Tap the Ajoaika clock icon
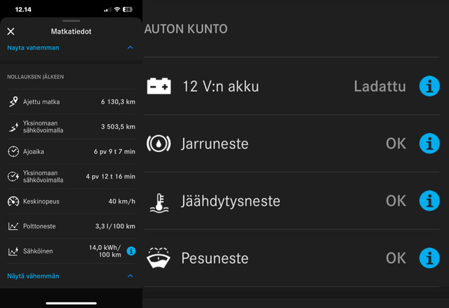The width and height of the screenshot is (449, 308). click(13, 151)
